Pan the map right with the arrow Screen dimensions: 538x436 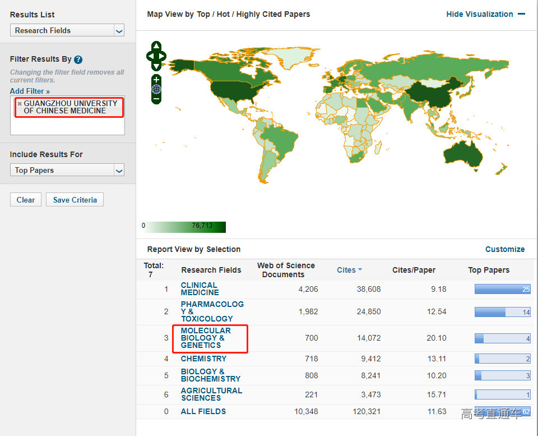tap(163, 56)
